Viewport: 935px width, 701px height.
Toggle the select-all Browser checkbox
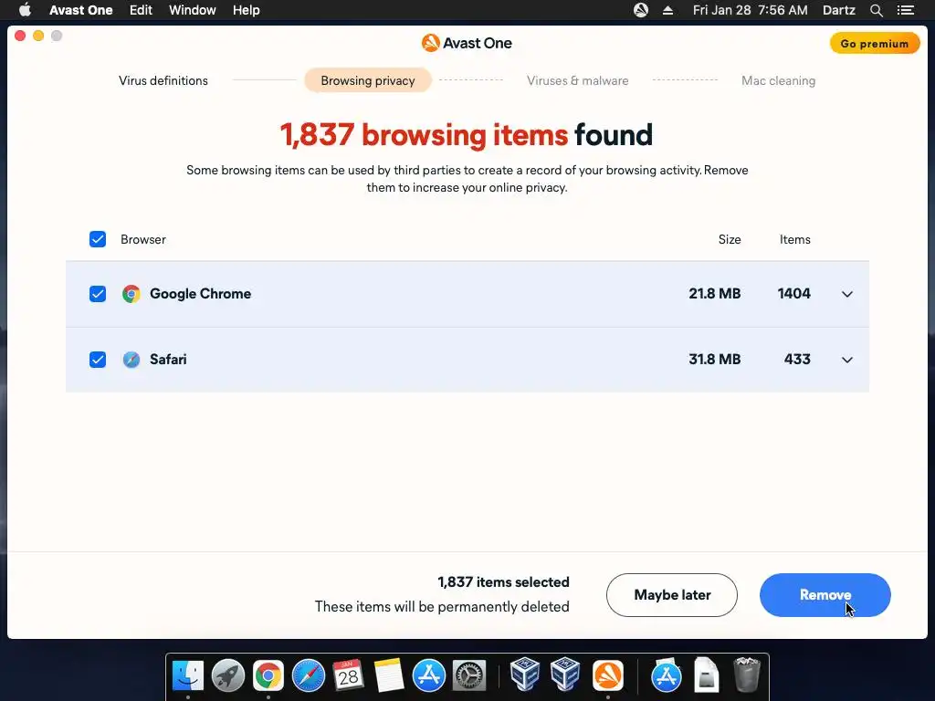pyautogui.click(x=98, y=239)
